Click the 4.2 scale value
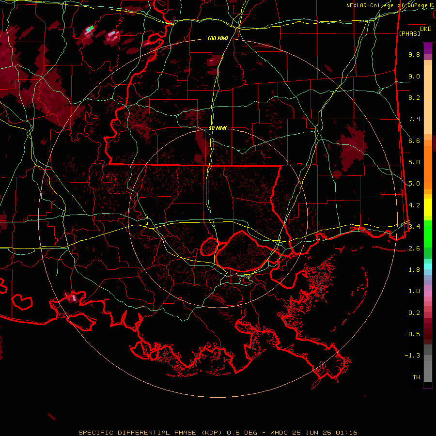The width and height of the screenshot is (436, 436). click(x=414, y=205)
